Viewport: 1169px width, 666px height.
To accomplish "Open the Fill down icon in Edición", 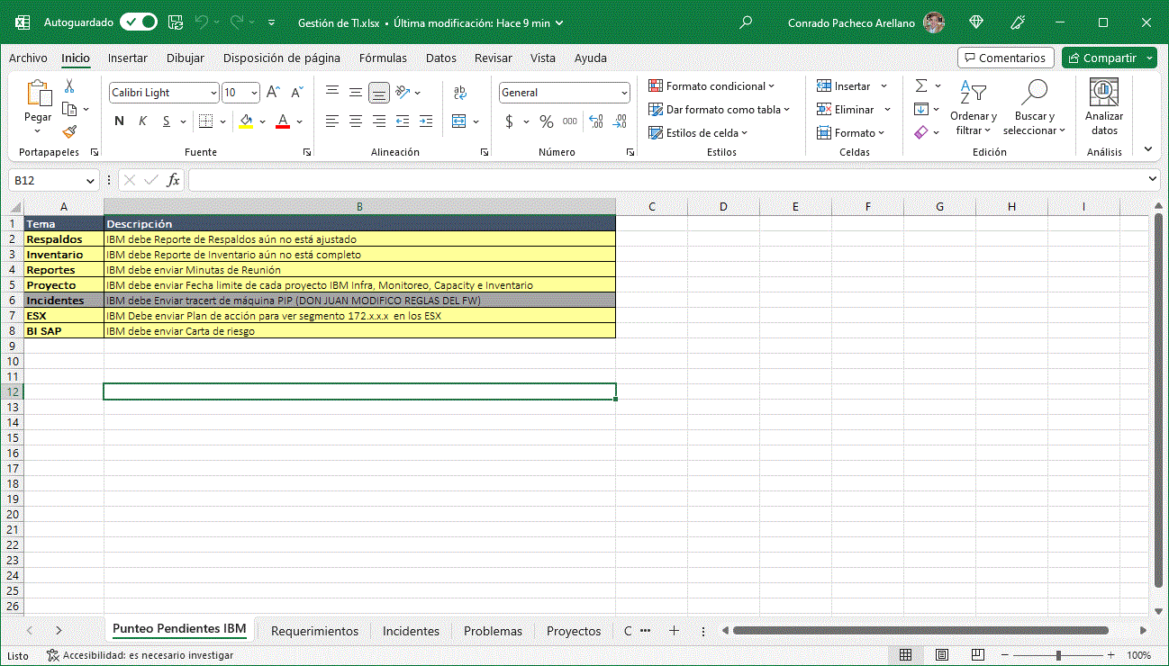I will click(x=921, y=109).
